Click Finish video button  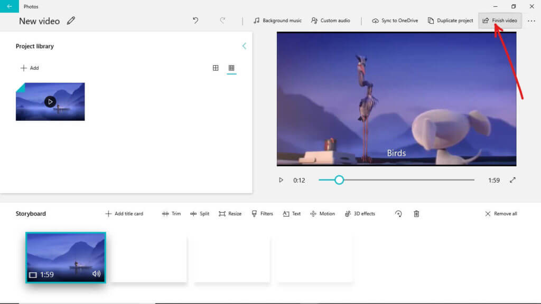click(x=500, y=21)
